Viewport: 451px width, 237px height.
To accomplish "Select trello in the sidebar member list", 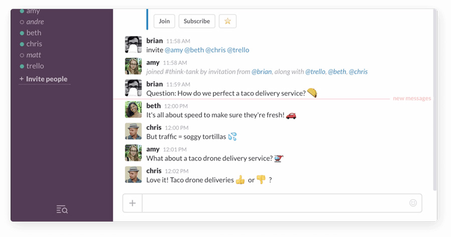I will pyautogui.click(x=32, y=66).
